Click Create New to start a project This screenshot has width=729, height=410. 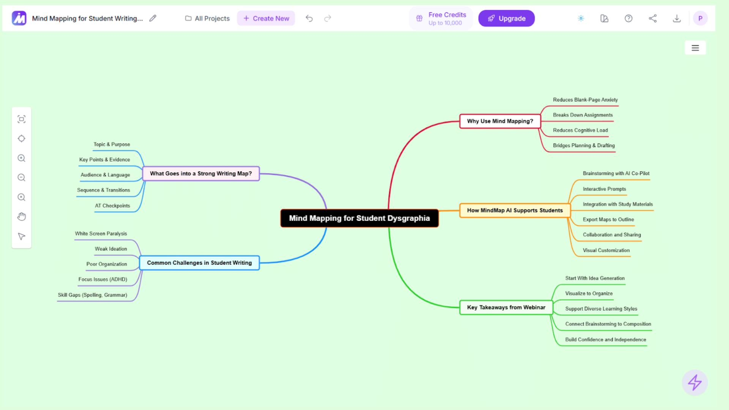[x=266, y=18]
